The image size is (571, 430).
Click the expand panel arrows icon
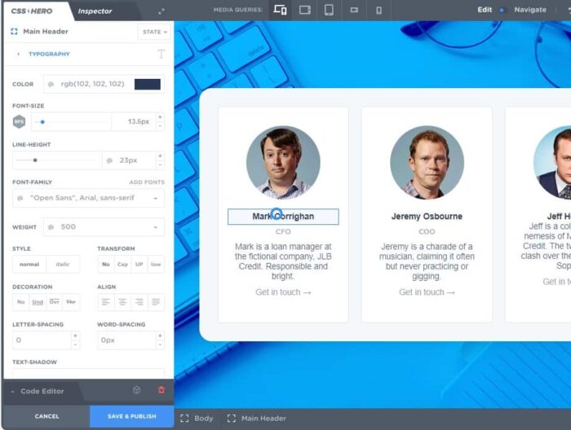coord(161,11)
